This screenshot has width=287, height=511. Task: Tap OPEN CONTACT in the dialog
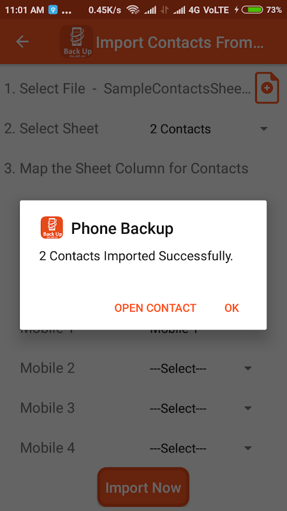click(x=155, y=308)
